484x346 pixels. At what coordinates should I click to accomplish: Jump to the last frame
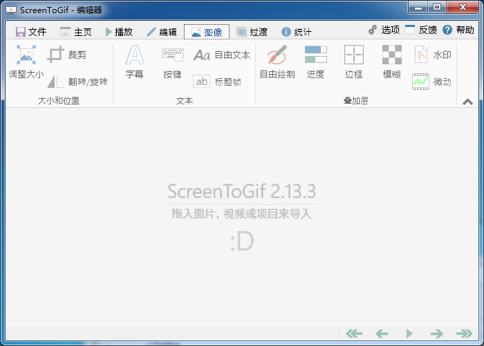click(x=464, y=334)
